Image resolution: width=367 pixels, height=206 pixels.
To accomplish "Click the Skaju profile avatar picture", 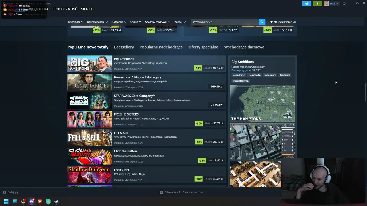I will tap(326, 4).
